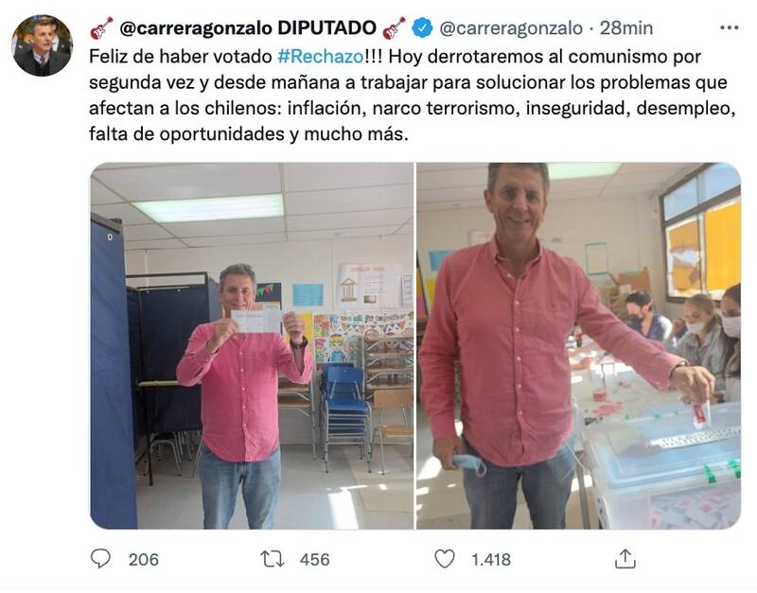Open the share upload icon
The height and width of the screenshot is (593, 757).
(x=625, y=558)
